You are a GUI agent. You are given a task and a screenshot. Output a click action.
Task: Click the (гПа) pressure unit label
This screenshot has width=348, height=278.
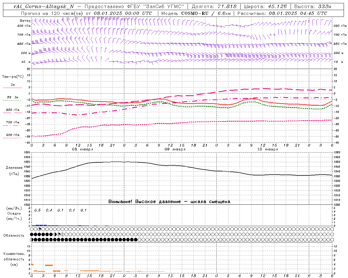coord(14,174)
